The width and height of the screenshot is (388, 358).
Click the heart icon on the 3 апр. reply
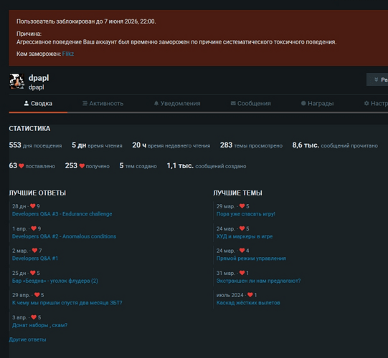[x=34, y=317]
